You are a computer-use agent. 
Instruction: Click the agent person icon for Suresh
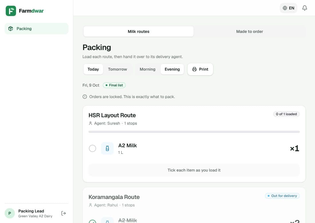click(90, 123)
